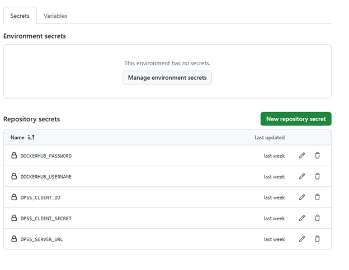Open Manage environment secrets

tap(167, 78)
